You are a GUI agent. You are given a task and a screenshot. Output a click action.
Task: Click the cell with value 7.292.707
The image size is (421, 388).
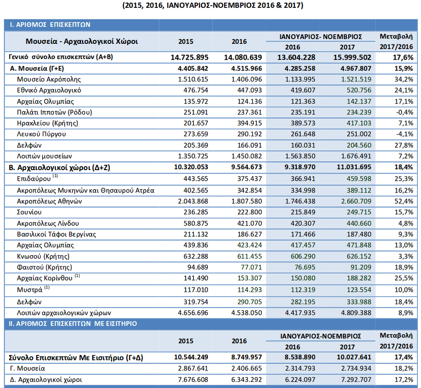(353, 380)
